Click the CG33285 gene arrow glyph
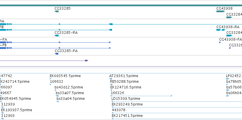The image size is (242, 120). click(x=57, y=11)
